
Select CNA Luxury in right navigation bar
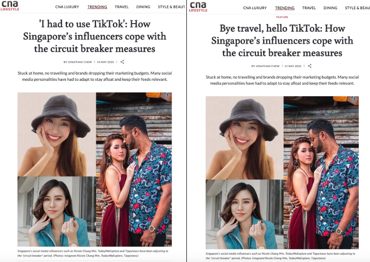(255, 8)
